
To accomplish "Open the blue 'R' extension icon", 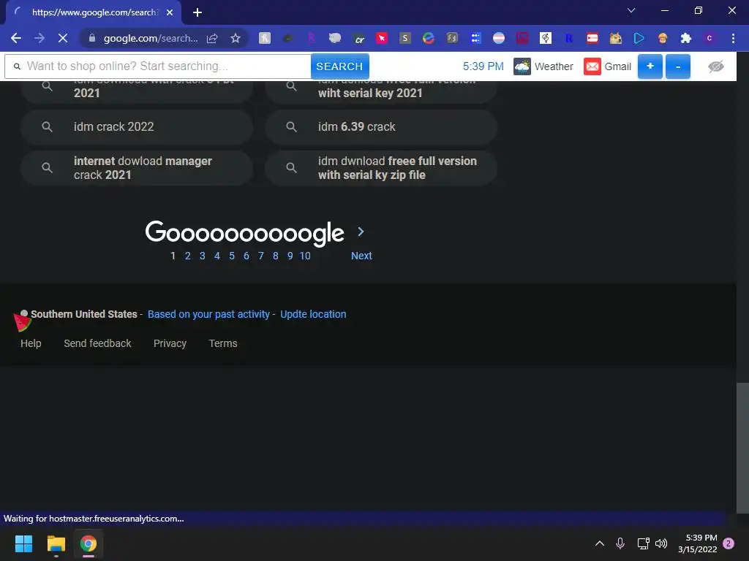I will click(x=569, y=38).
